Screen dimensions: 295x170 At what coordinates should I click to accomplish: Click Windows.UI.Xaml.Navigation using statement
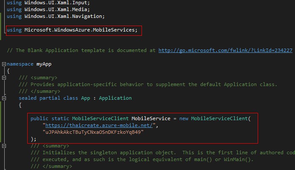click(56, 16)
